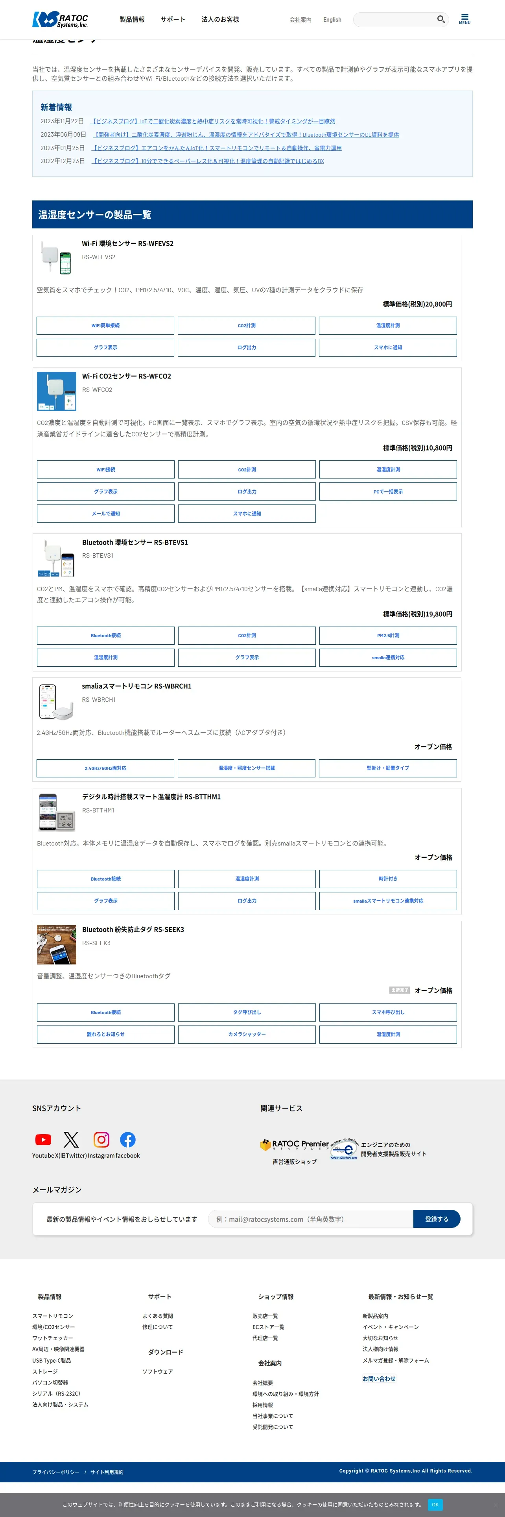The height and width of the screenshot is (1517, 505).
Task: Open USB Type-C製品 footer link
Action: click(52, 1361)
